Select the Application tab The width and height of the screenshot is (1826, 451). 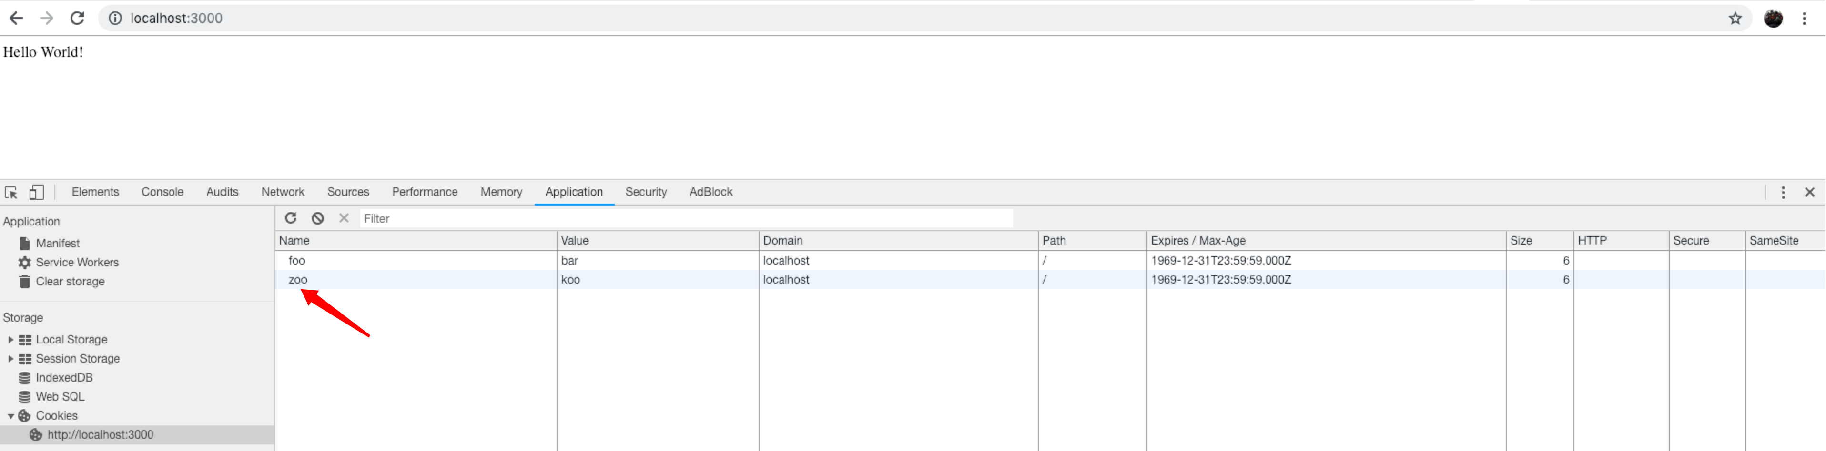573,192
